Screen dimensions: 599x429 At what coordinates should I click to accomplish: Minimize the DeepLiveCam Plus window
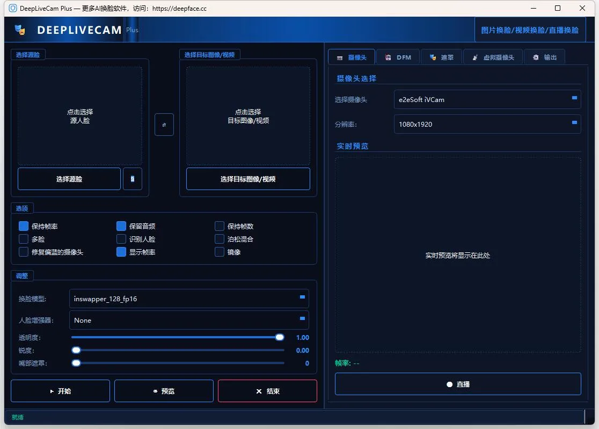point(534,8)
